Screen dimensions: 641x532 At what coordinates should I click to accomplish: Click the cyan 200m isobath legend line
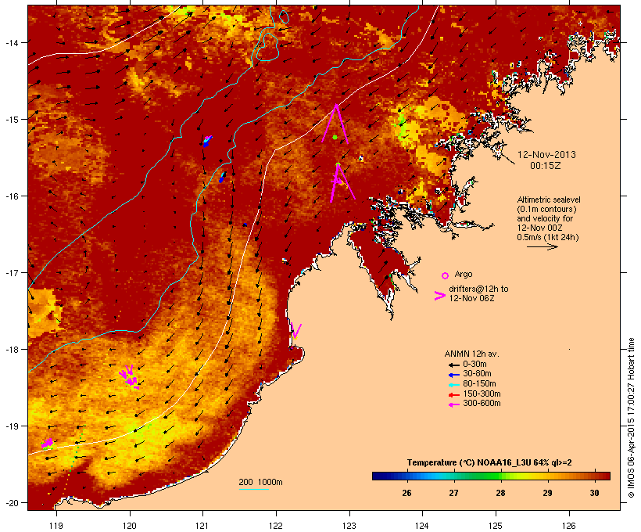[253, 489]
